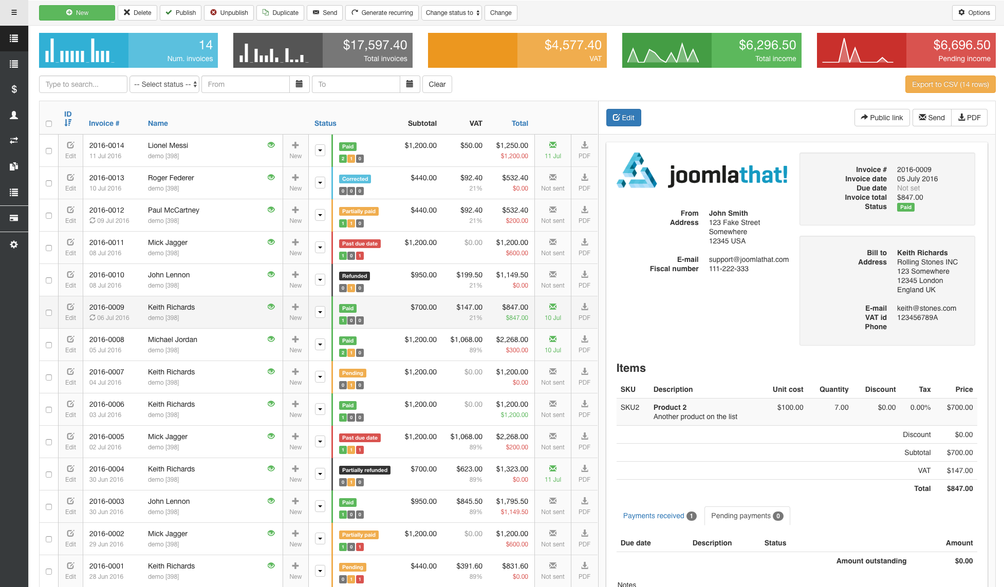Clear the search filters

tap(437, 84)
